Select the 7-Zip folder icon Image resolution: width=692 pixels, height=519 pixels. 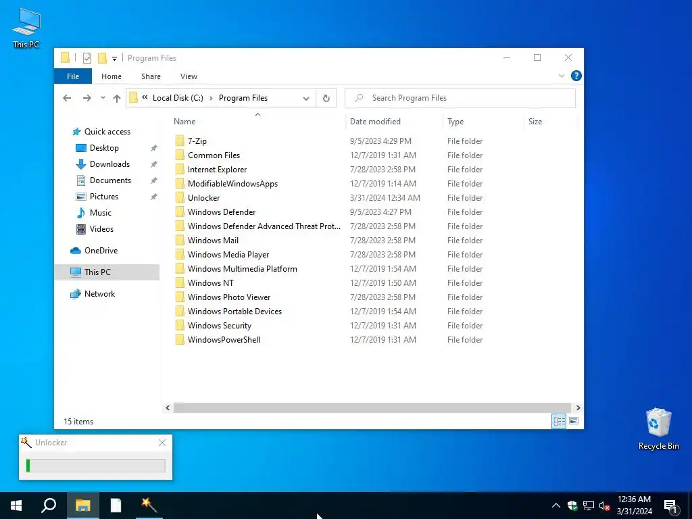[x=180, y=141]
